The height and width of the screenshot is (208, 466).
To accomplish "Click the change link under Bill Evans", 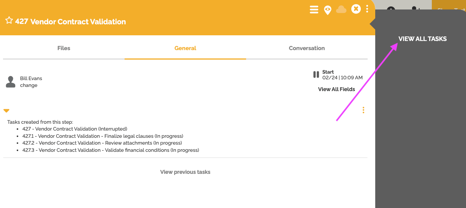I will (29, 85).
